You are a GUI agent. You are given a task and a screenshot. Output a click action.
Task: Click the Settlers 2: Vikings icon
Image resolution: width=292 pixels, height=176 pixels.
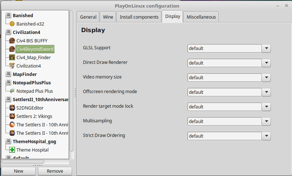[12, 116]
